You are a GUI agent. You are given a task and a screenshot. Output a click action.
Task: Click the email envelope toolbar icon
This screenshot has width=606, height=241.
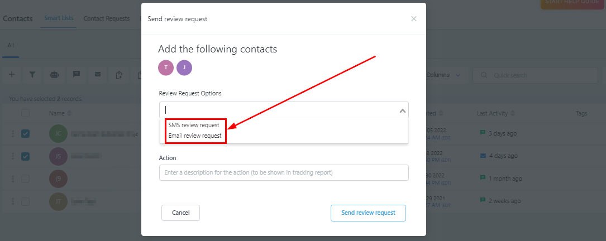pos(98,75)
